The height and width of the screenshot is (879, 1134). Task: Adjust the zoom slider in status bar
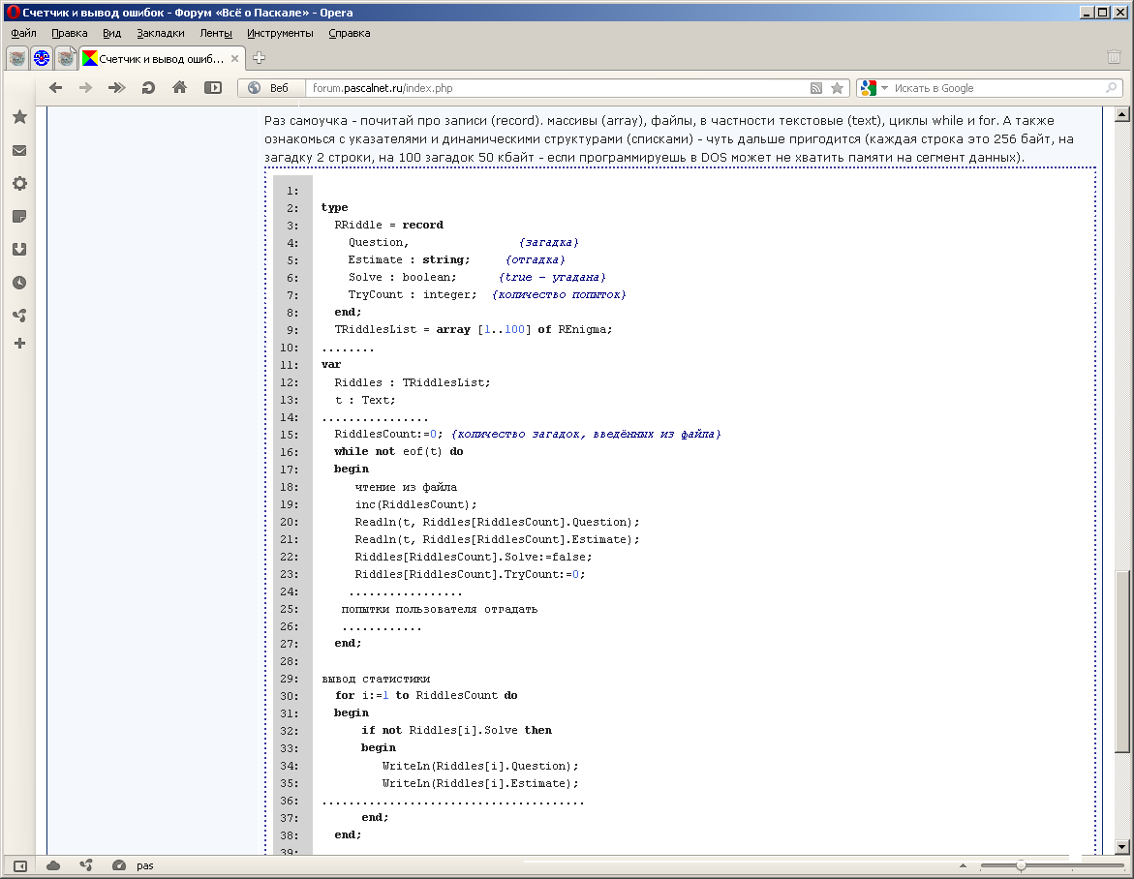(x=1021, y=865)
